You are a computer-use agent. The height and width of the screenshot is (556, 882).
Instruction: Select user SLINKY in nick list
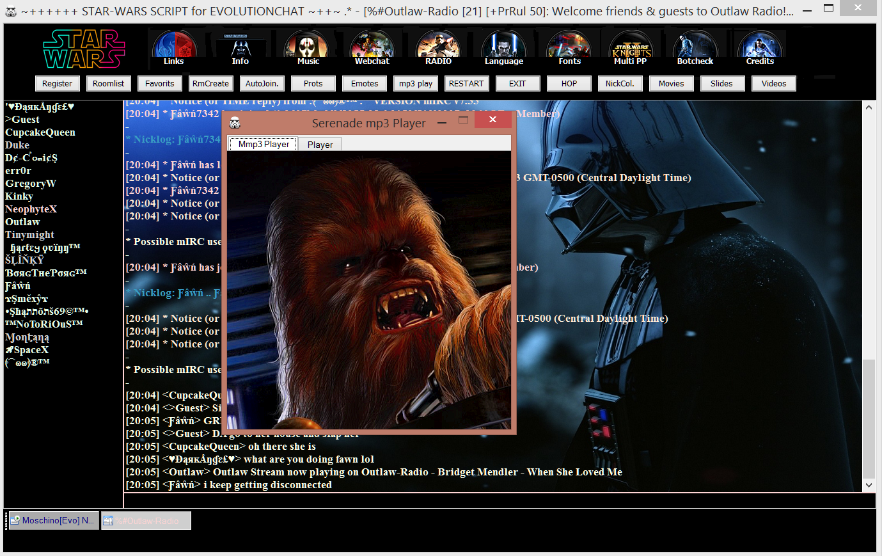[x=24, y=260]
